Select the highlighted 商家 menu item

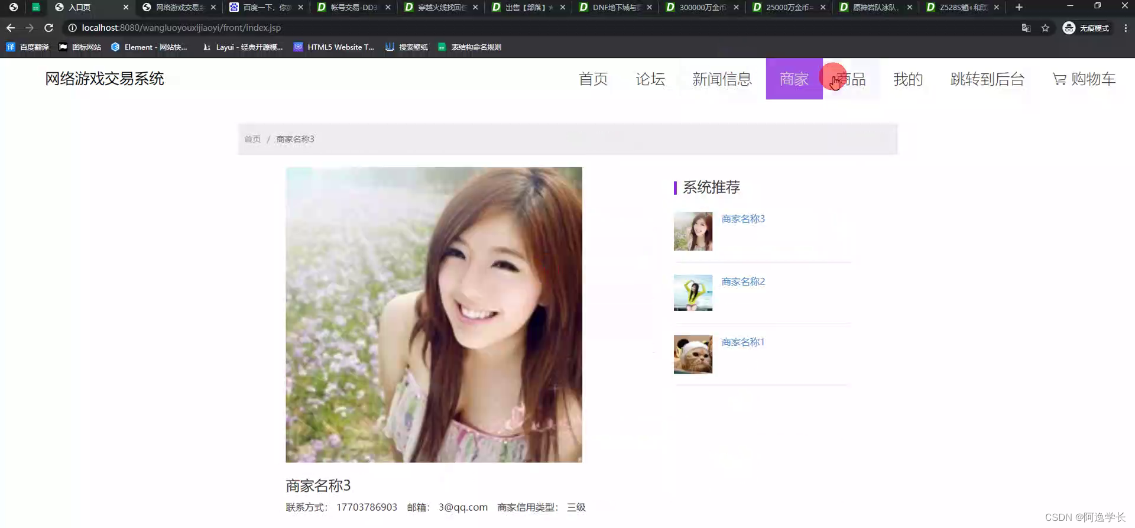(794, 79)
